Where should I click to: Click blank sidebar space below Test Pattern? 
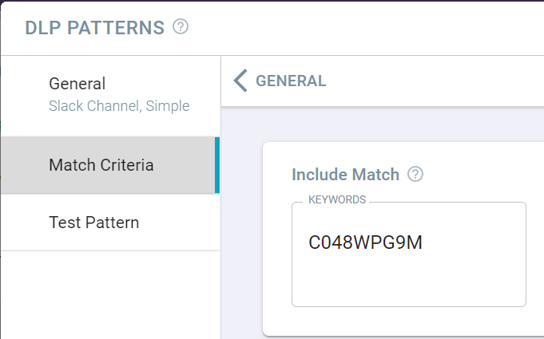coord(110,294)
